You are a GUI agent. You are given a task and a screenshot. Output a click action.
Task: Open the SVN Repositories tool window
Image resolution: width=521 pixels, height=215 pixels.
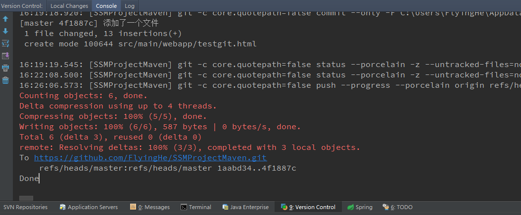[25, 208]
